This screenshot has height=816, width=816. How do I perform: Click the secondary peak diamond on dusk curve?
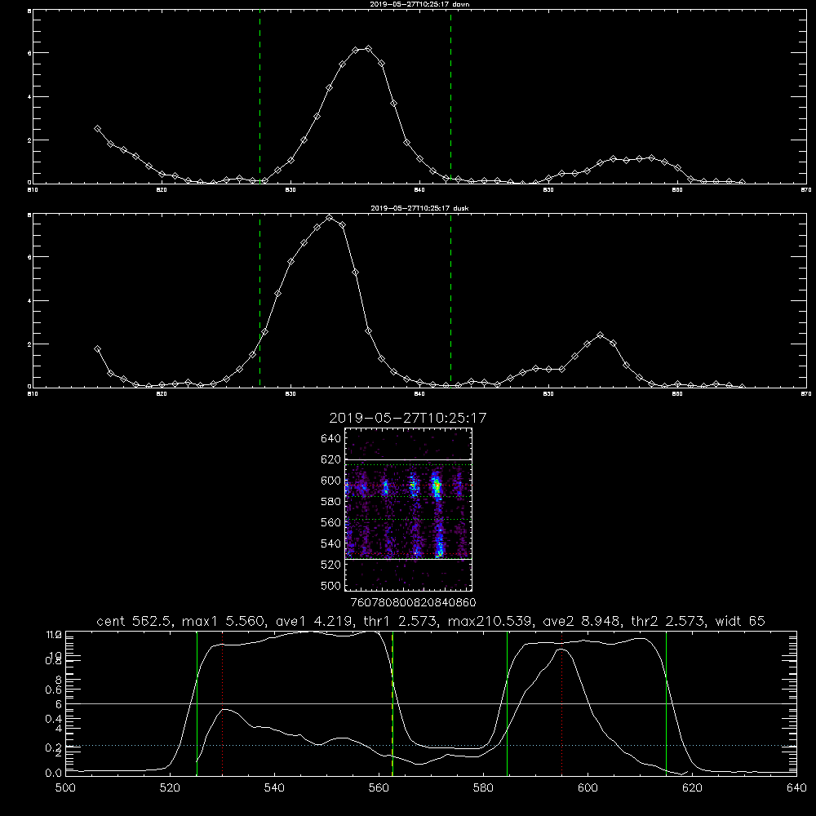600,335
